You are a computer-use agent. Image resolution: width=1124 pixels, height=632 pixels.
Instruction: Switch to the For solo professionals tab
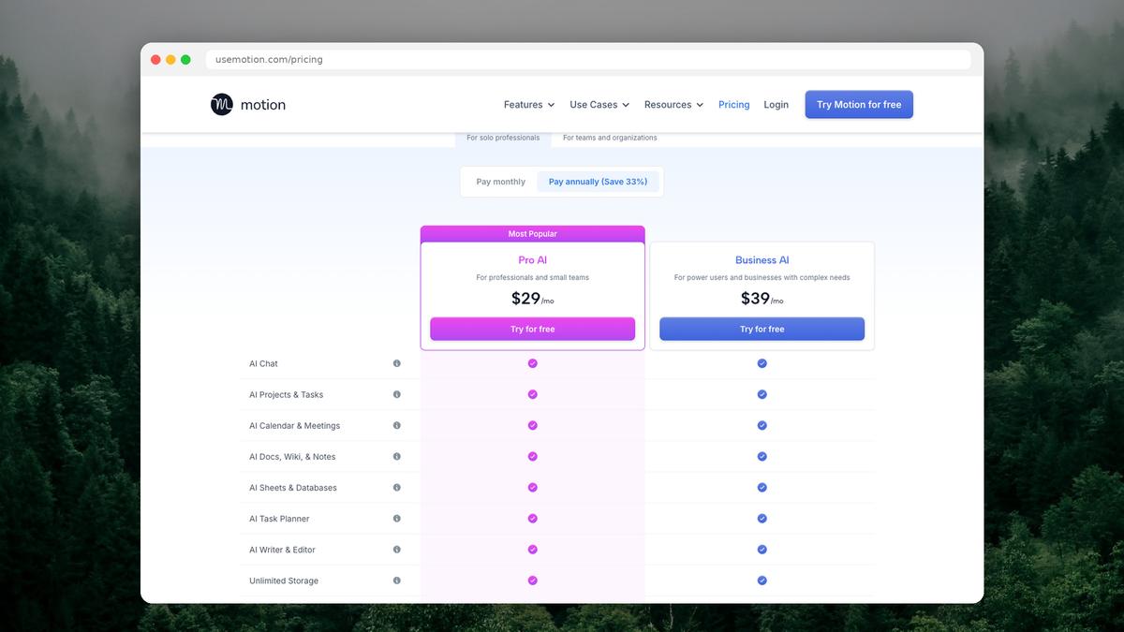[502, 137]
